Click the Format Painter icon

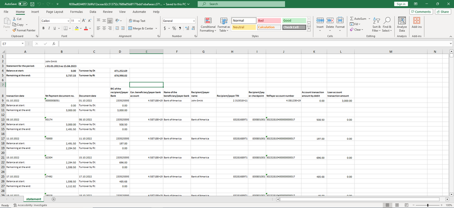15,30
